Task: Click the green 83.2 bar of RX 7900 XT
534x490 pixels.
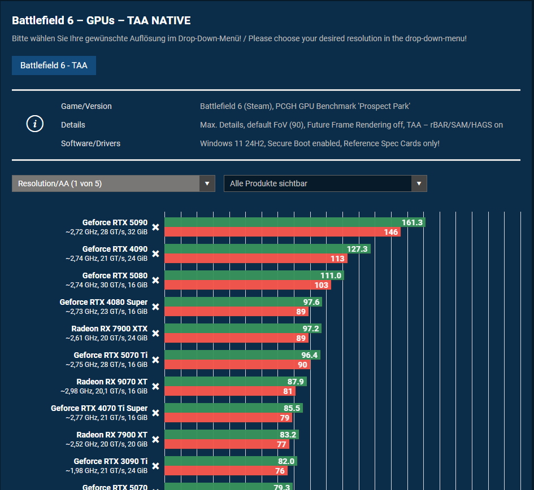Action: (232, 435)
